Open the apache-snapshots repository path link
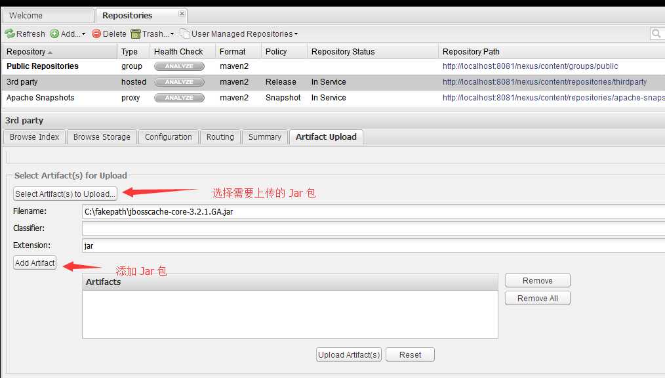This screenshot has height=378, width=665. click(x=554, y=98)
